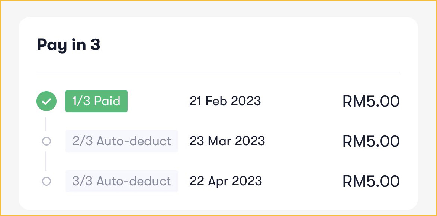Click the word Paid in the green badge
The width and height of the screenshot is (437, 216).
coord(107,101)
